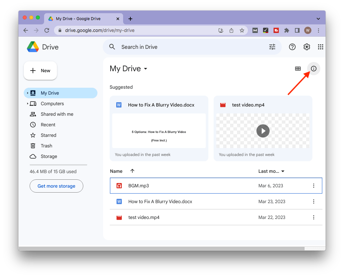Reverse sort direction arrow next to Name
This screenshot has width=344, height=277.
point(132,171)
